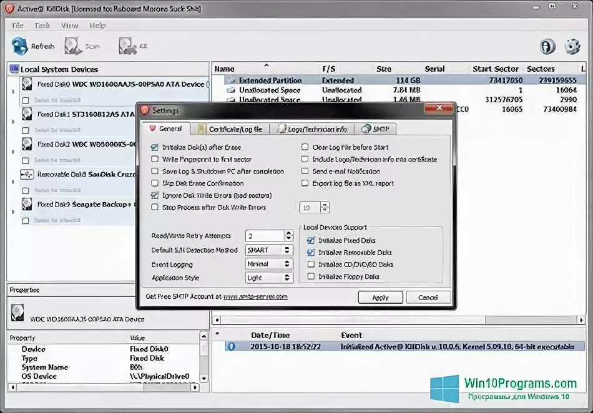Click the Refresh toolbar icon
The height and width of the screenshot is (413, 593).
point(19,46)
